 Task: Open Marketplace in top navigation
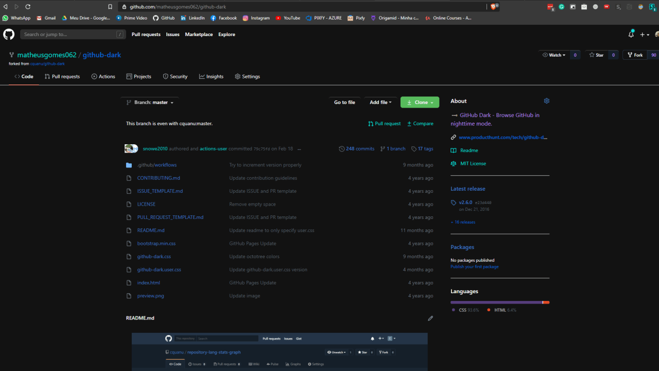(199, 35)
